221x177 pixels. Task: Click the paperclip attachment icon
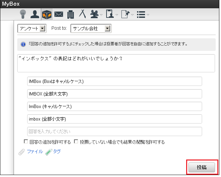[22, 152]
